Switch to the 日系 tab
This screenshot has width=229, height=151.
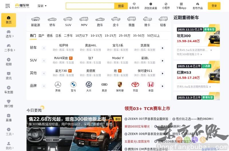(58, 35)
